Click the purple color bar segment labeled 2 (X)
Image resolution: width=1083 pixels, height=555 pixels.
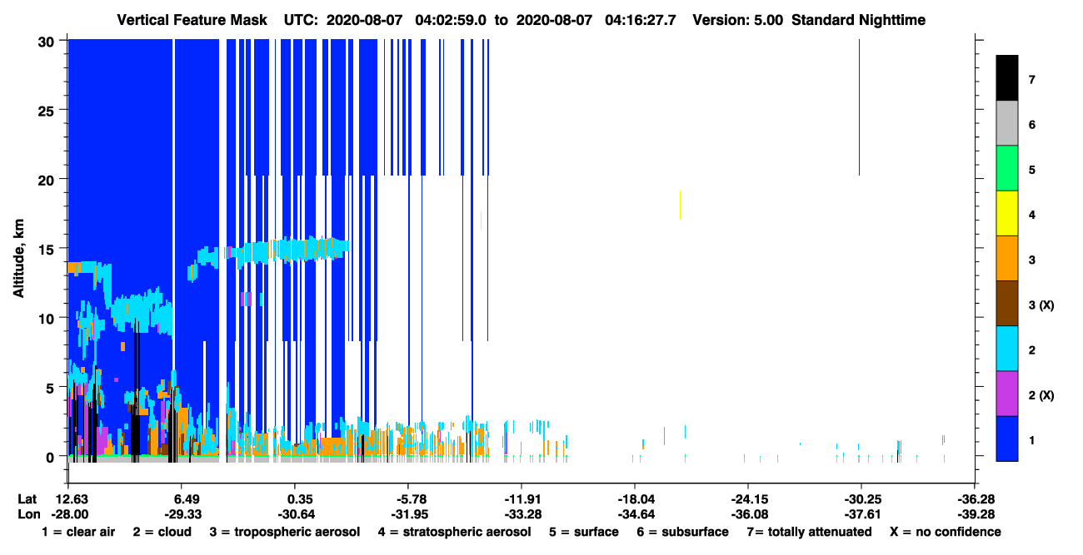coord(1007,393)
